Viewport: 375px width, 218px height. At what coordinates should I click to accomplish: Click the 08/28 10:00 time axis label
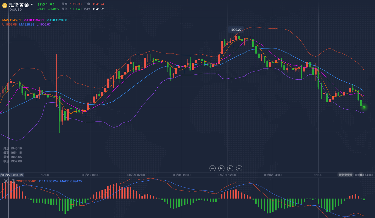[91, 175]
